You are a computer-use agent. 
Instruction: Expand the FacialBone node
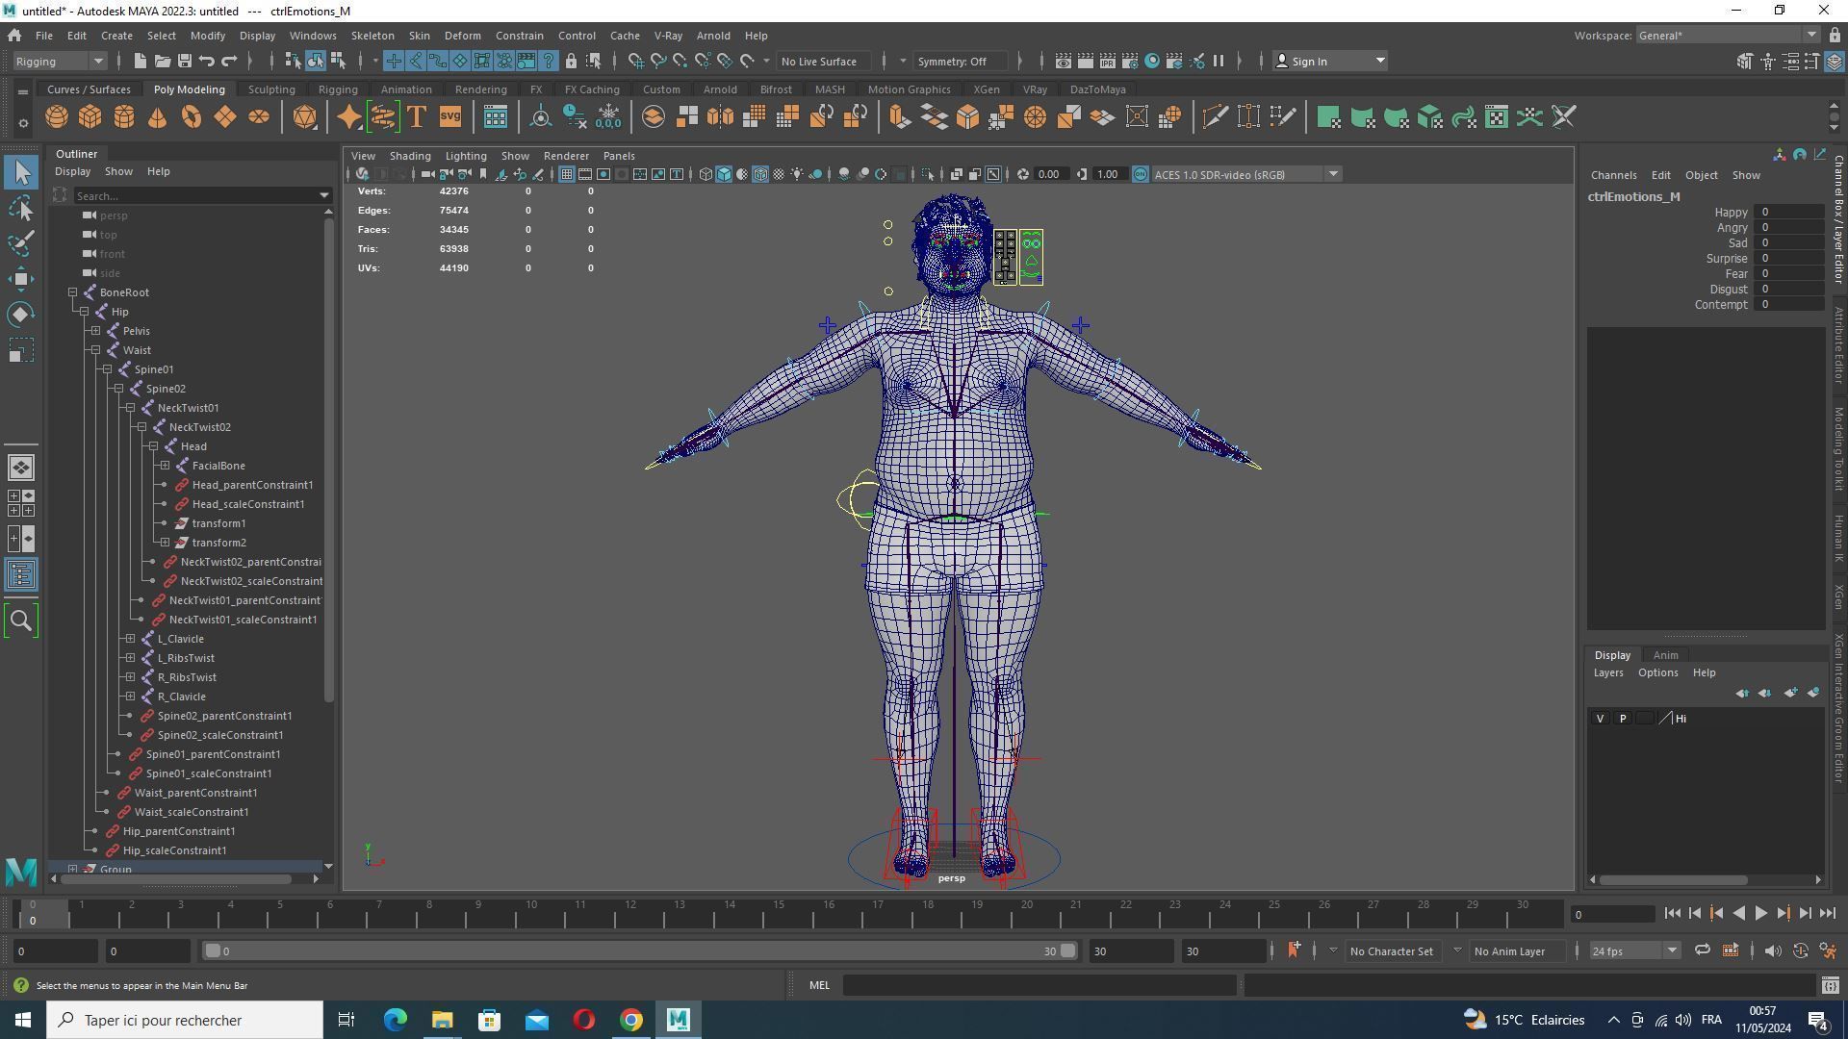pyautogui.click(x=166, y=466)
